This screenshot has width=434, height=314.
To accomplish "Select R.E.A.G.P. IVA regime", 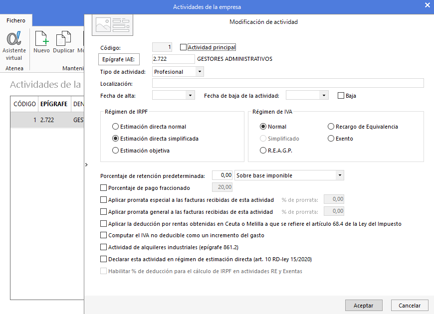I will (x=263, y=151).
